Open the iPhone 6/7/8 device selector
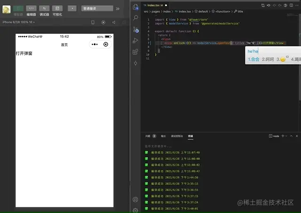301x213 pixels. point(19,22)
